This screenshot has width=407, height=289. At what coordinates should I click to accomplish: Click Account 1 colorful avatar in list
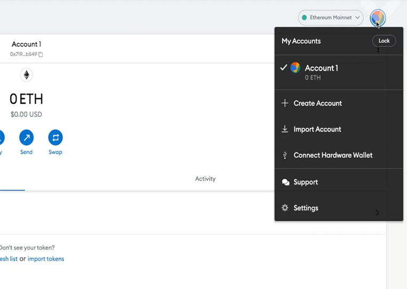[x=295, y=68]
